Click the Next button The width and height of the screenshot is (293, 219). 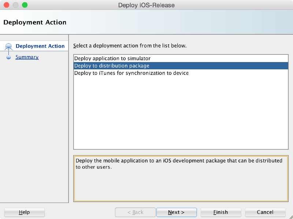[x=176, y=212]
